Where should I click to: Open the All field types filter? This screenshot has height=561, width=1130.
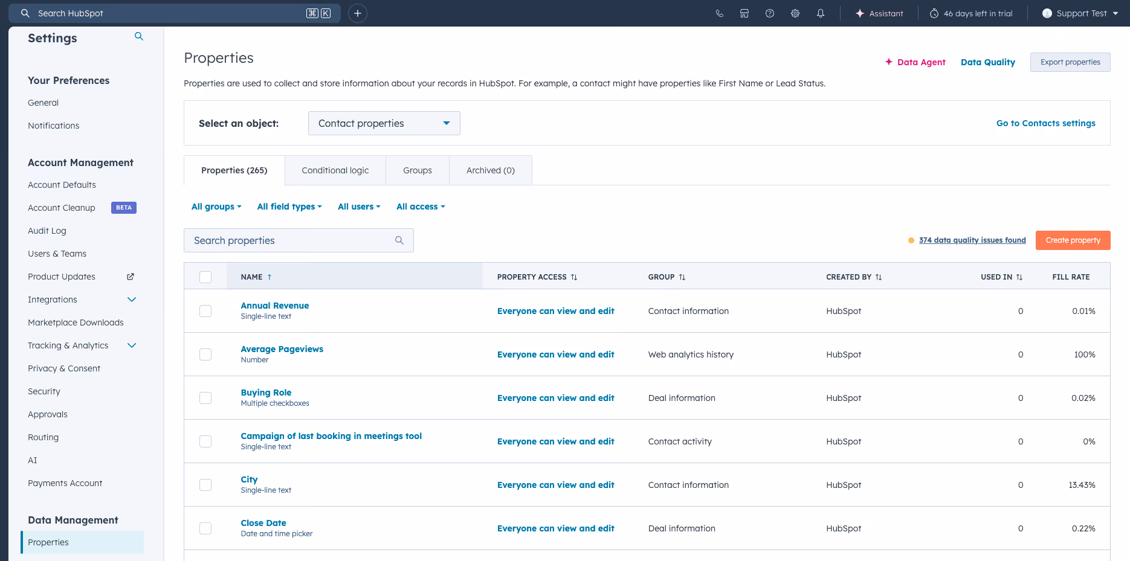pos(289,207)
